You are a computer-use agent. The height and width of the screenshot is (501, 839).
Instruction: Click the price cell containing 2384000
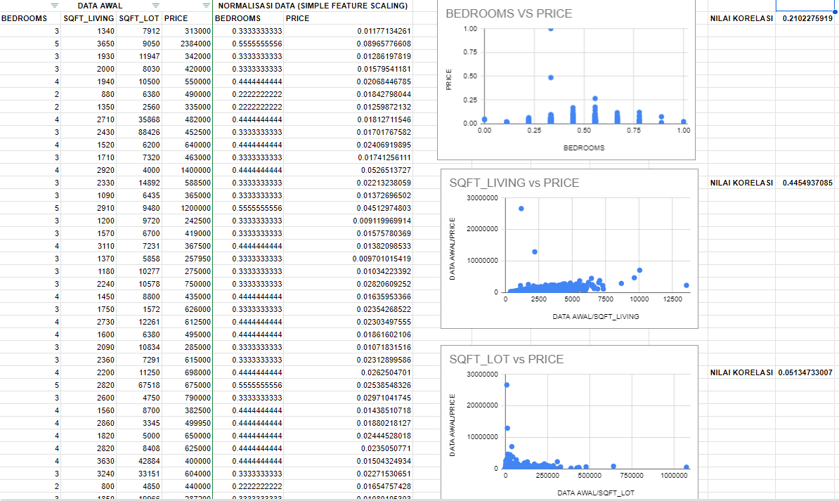pos(188,44)
